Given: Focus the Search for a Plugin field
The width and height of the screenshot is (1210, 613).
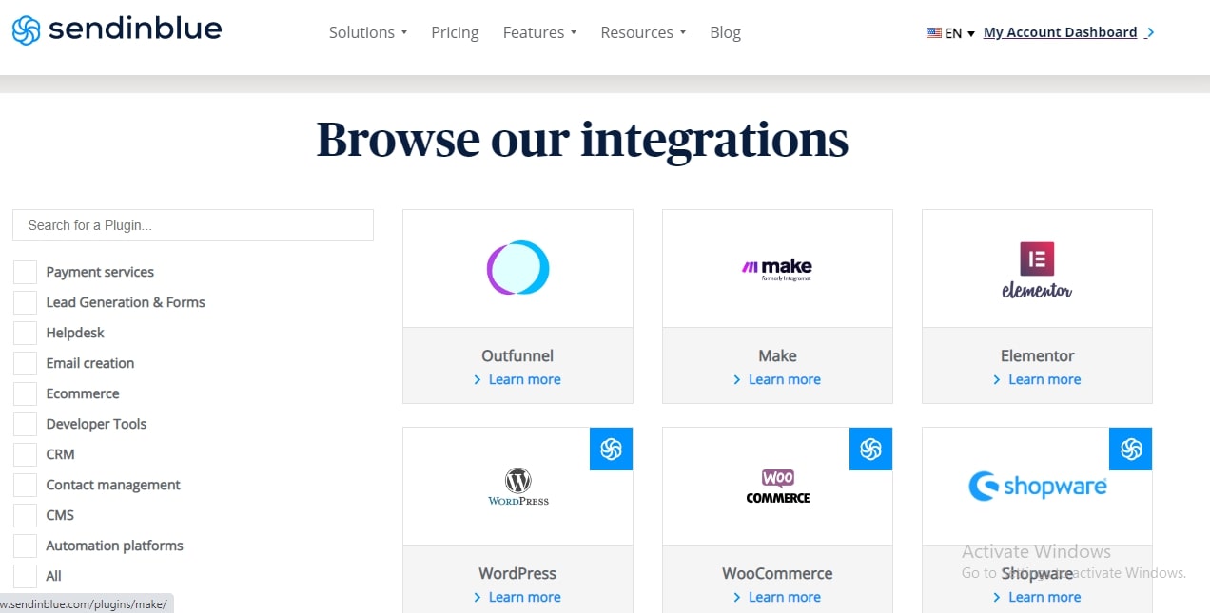Looking at the screenshot, I should point(193,225).
